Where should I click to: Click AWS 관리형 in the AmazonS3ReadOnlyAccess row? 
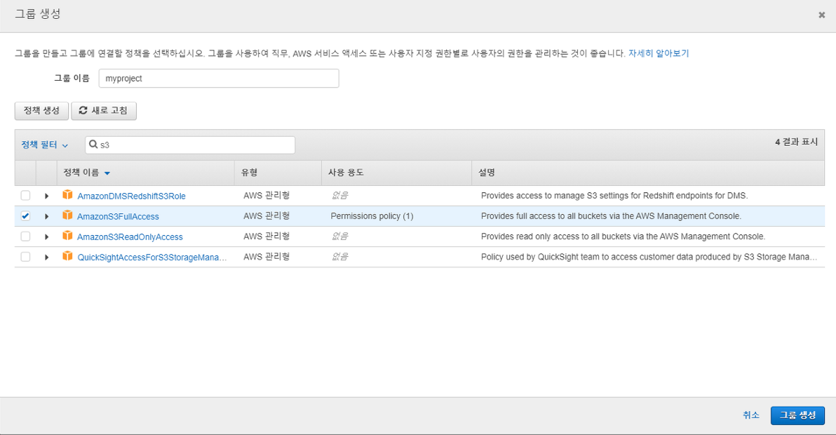[x=267, y=236]
